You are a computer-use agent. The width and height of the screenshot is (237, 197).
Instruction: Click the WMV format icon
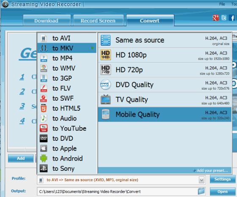click(44, 68)
